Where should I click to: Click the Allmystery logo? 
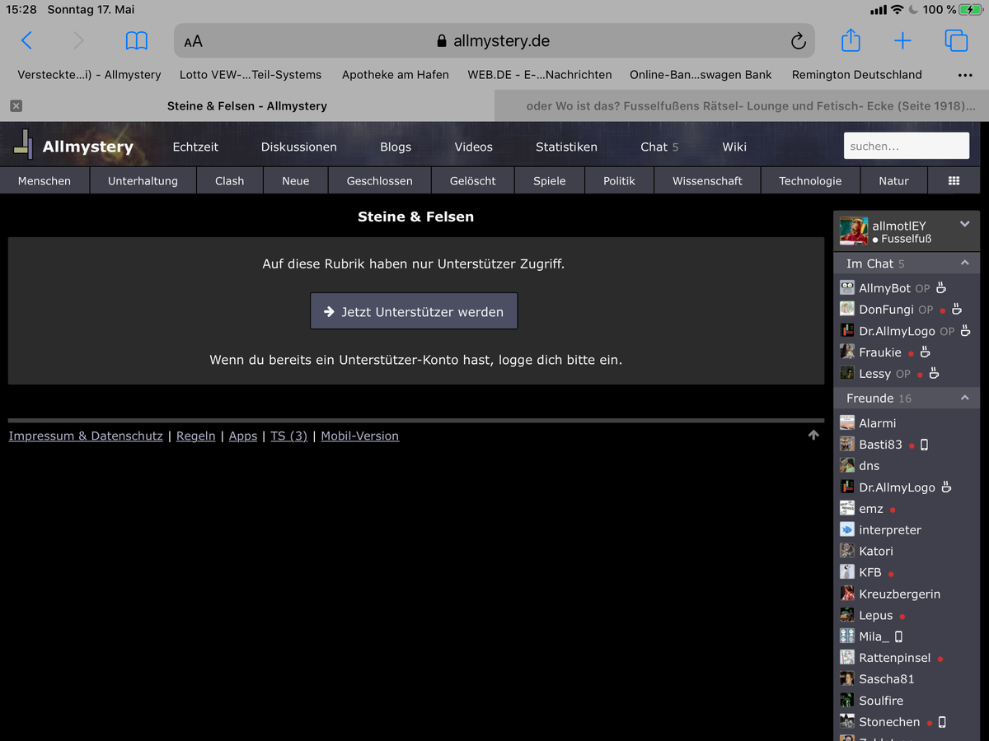click(x=73, y=147)
